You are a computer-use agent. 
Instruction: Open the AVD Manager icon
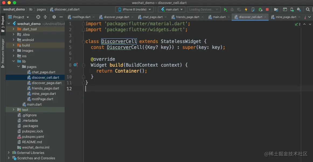point(292,10)
